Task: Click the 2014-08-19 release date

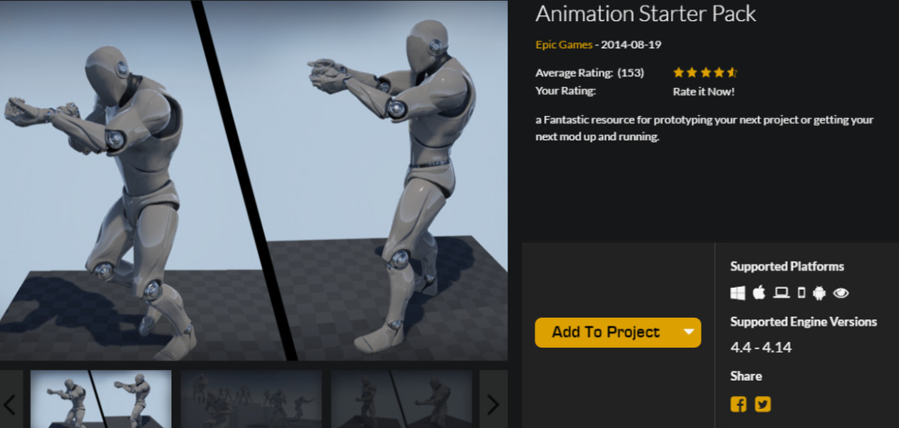Action: (x=631, y=45)
